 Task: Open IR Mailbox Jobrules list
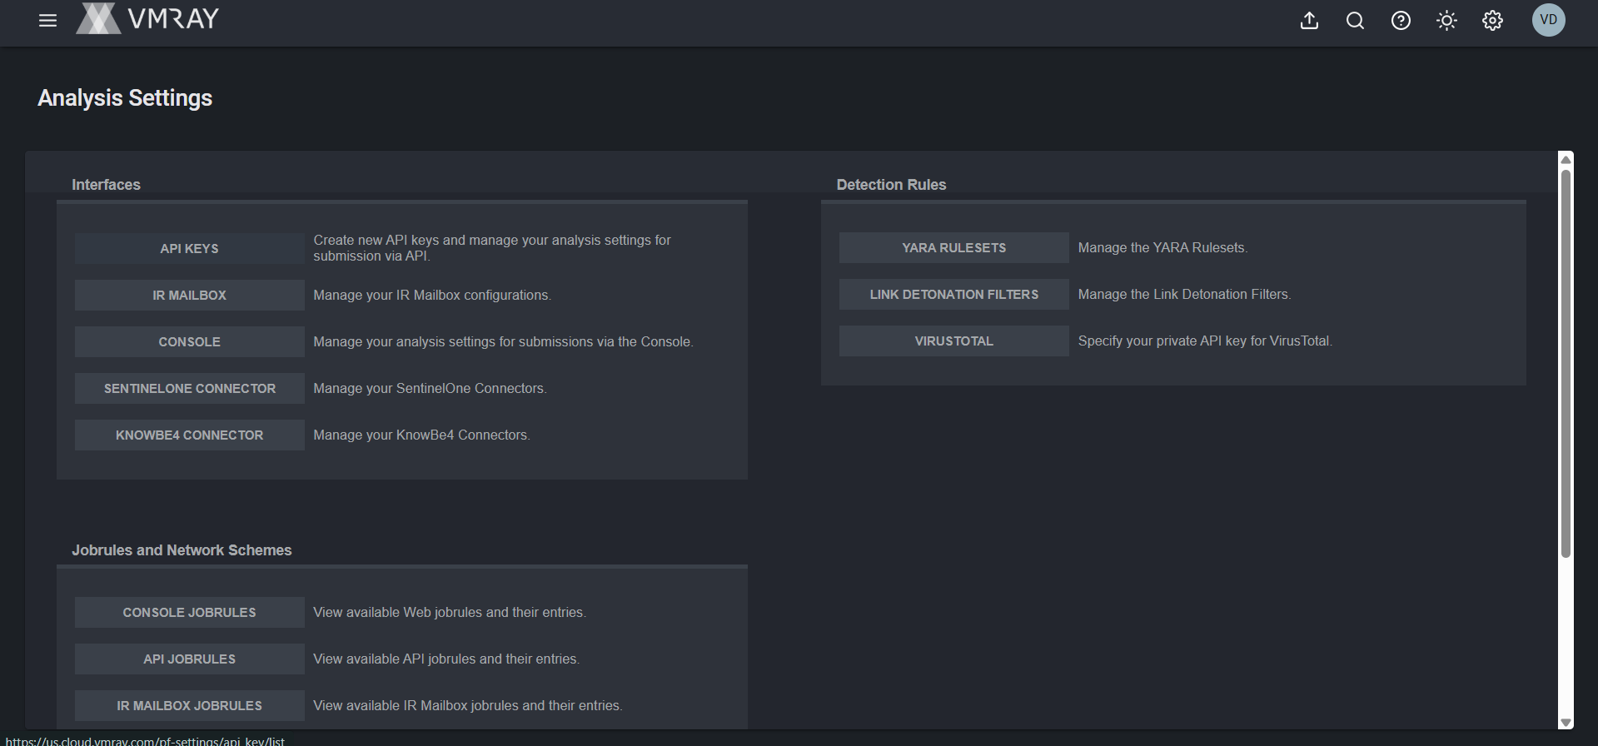pos(189,705)
